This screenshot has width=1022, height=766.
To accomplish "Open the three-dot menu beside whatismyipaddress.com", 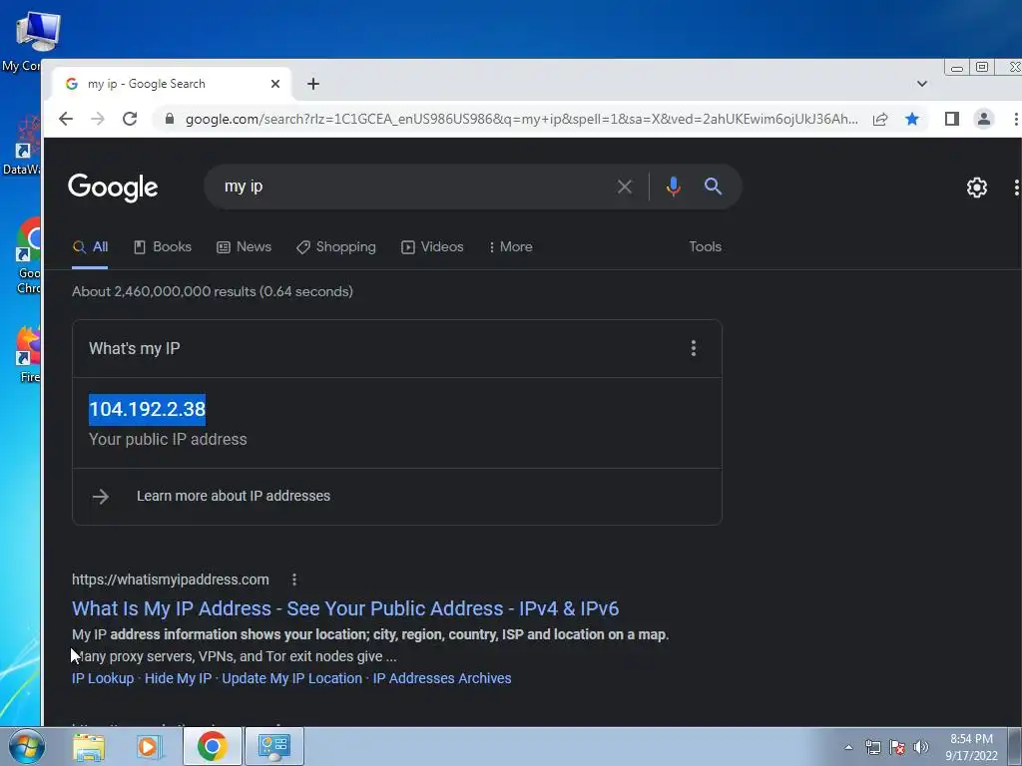I will [294, 579].
